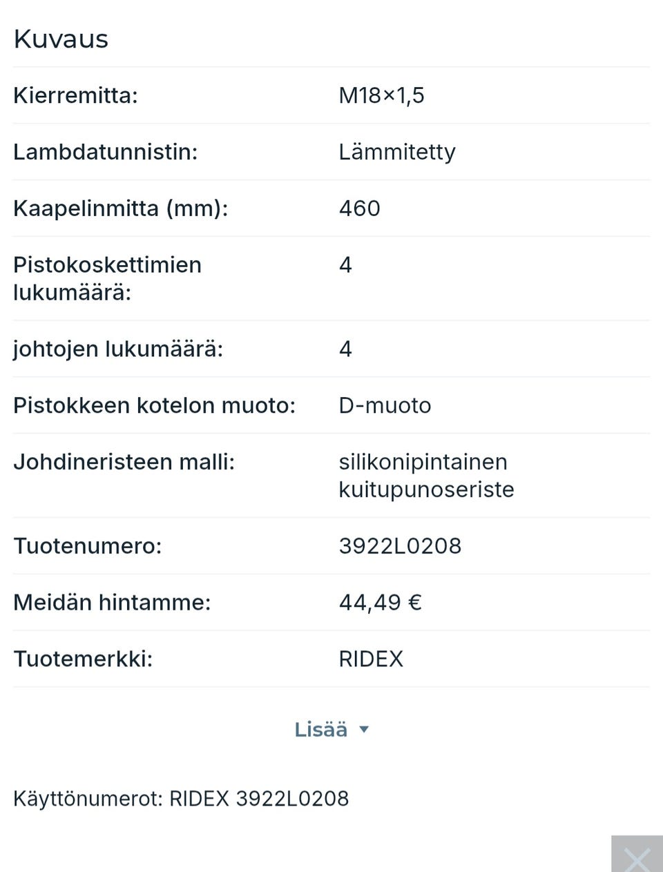Click the Käyttönumerot RIDEX 3922L0208 line

coord(181,799)
